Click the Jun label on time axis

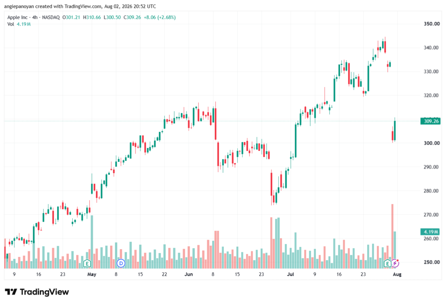pos(189,274)
